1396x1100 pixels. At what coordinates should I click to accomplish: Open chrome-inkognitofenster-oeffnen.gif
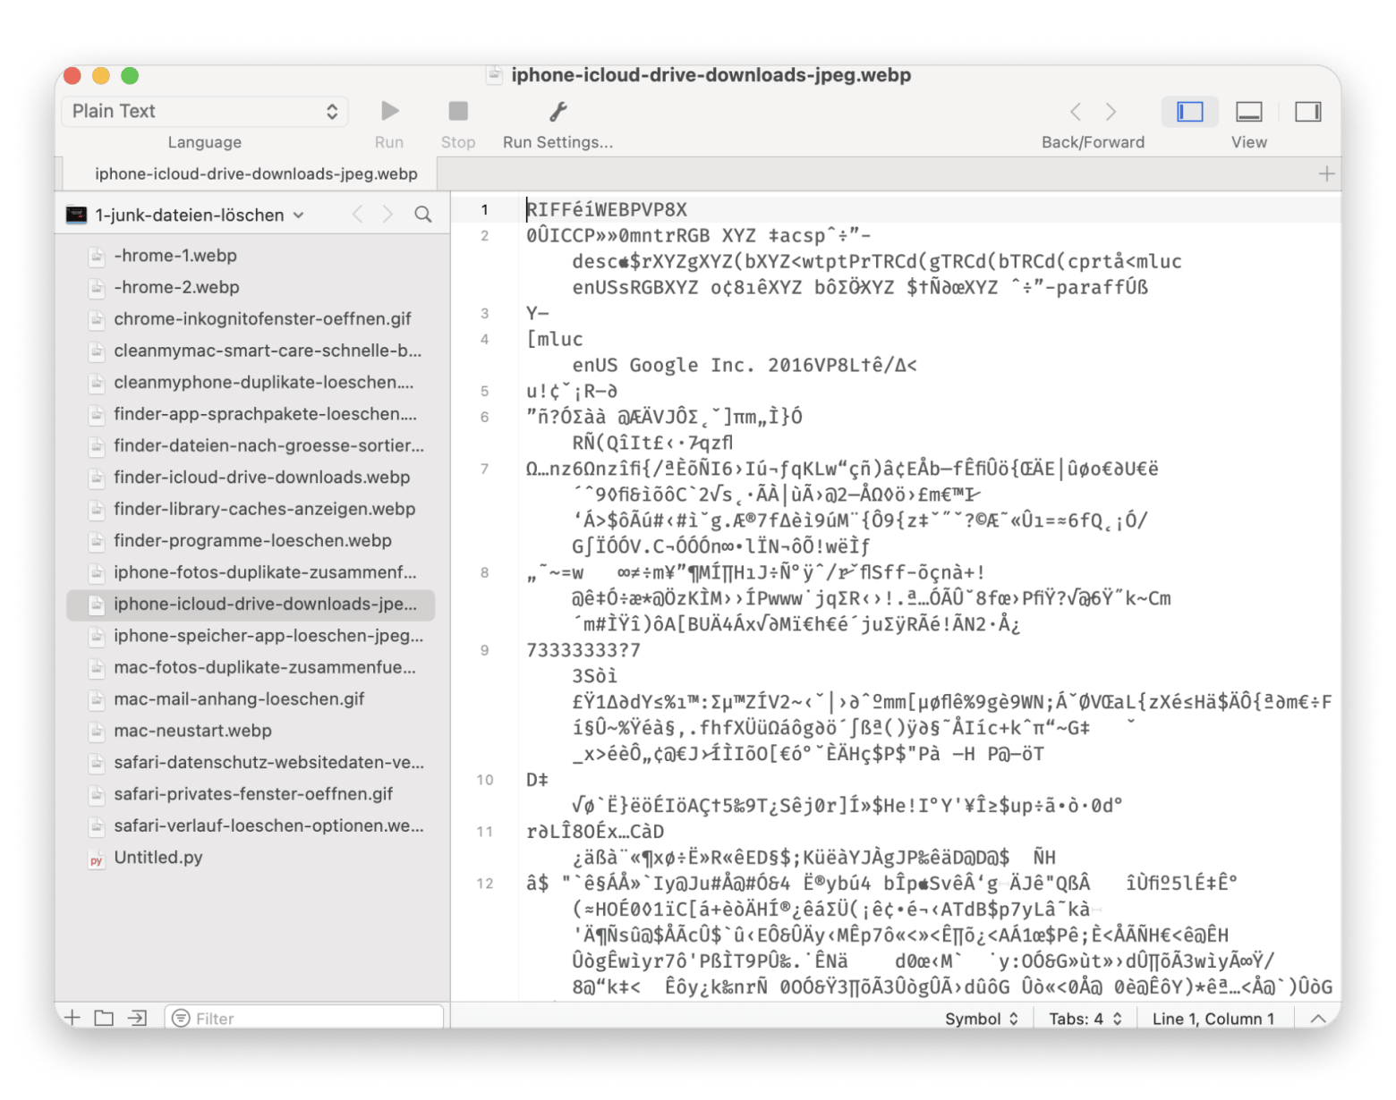pyautogui.click(x=262, y=319)
